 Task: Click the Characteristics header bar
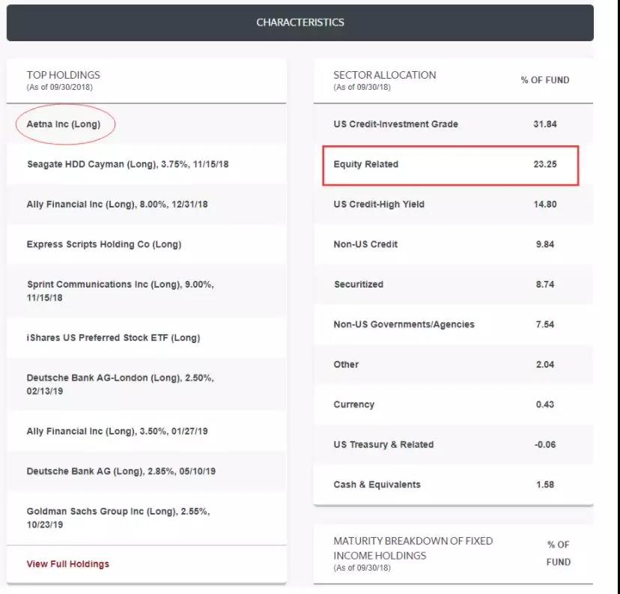click(x=300, y=22)
